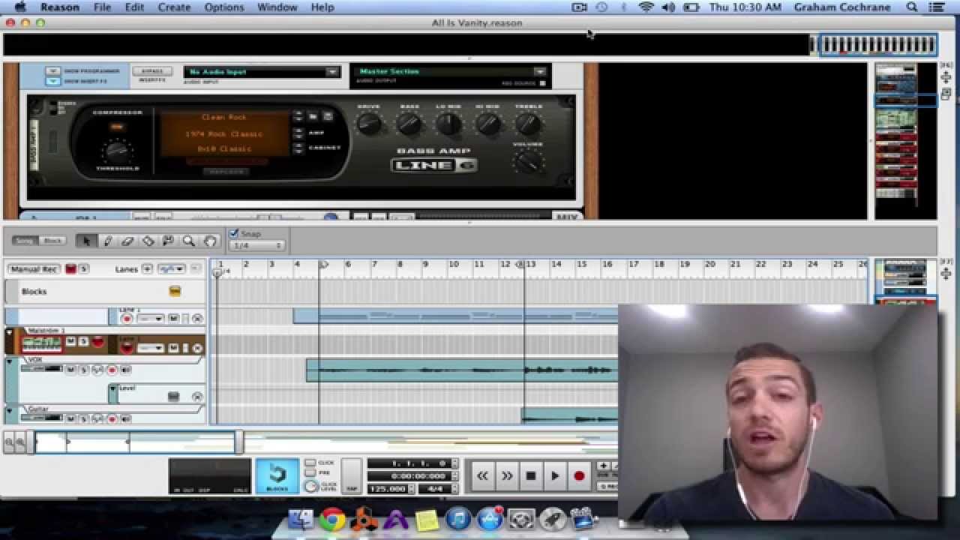Zoom in horizontally in the sequencer
This screenshot has height=540, width=960.
20,443
